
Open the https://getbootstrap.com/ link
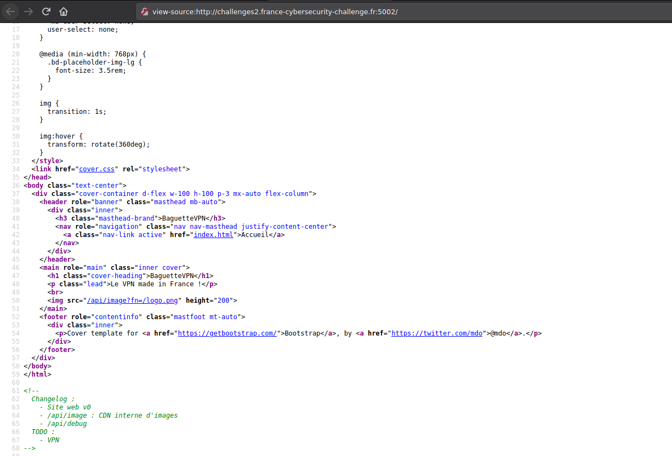click(227, 333)
